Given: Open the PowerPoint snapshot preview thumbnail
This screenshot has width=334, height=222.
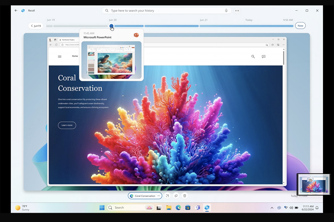Looking at the screenshot, I should (x=111, y=59).
